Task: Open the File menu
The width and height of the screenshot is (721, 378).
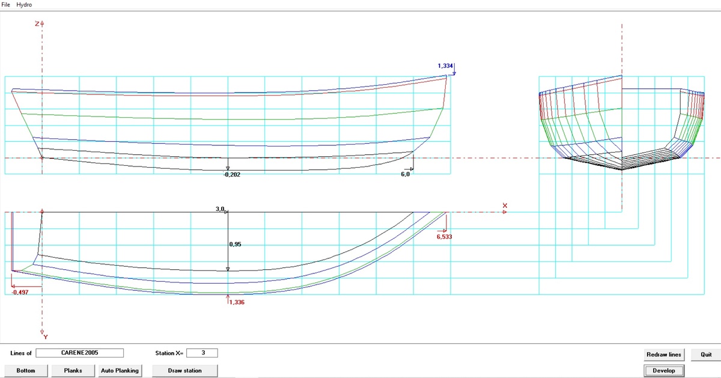Action: [x=6, y=5]
